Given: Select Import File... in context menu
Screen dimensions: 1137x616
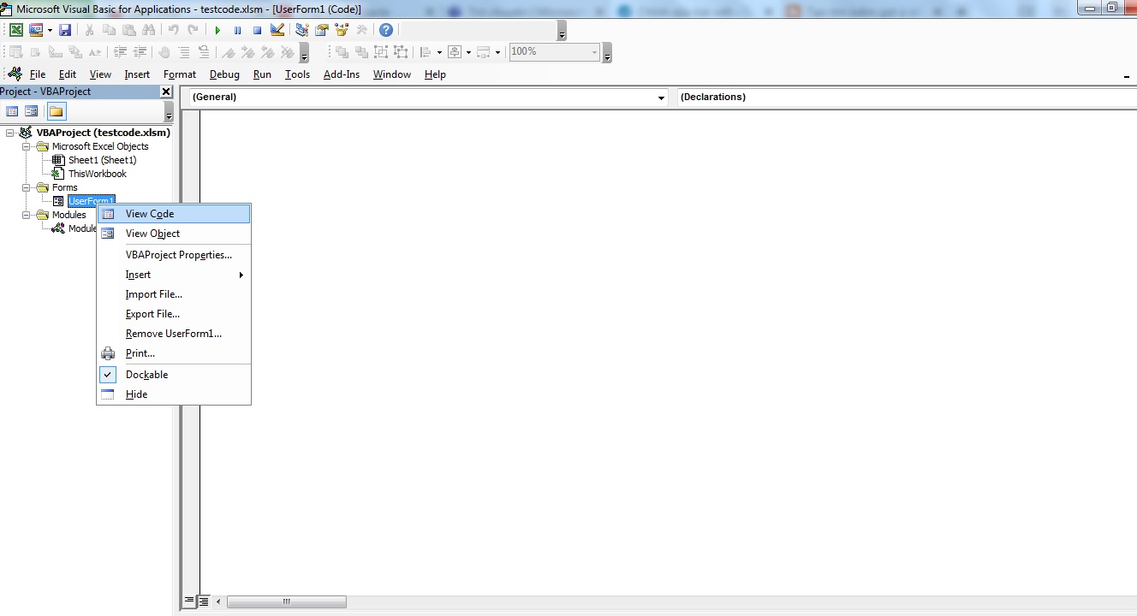Looking at the screenshot, I should [x=174, y=294].
